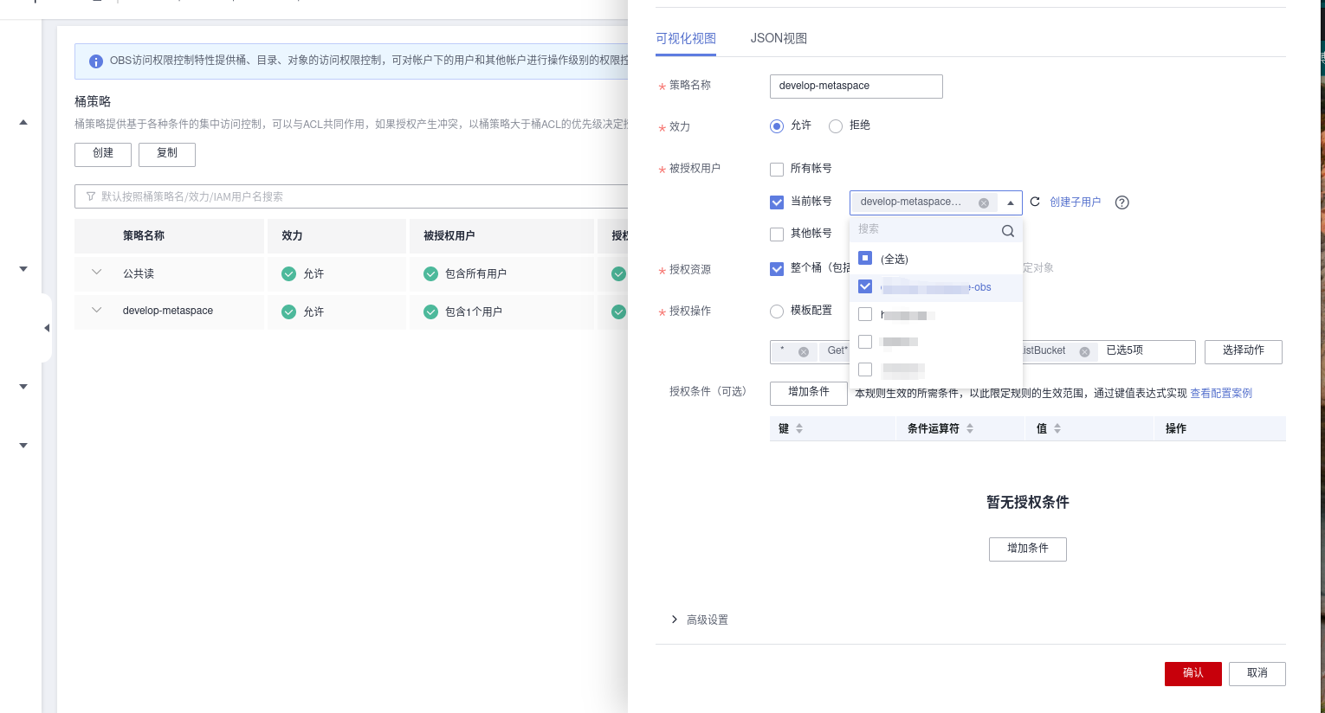1325x713 pixels.
Task: Open the help question mark icon
Action: pyautogui.click(x=1122, y=202)
